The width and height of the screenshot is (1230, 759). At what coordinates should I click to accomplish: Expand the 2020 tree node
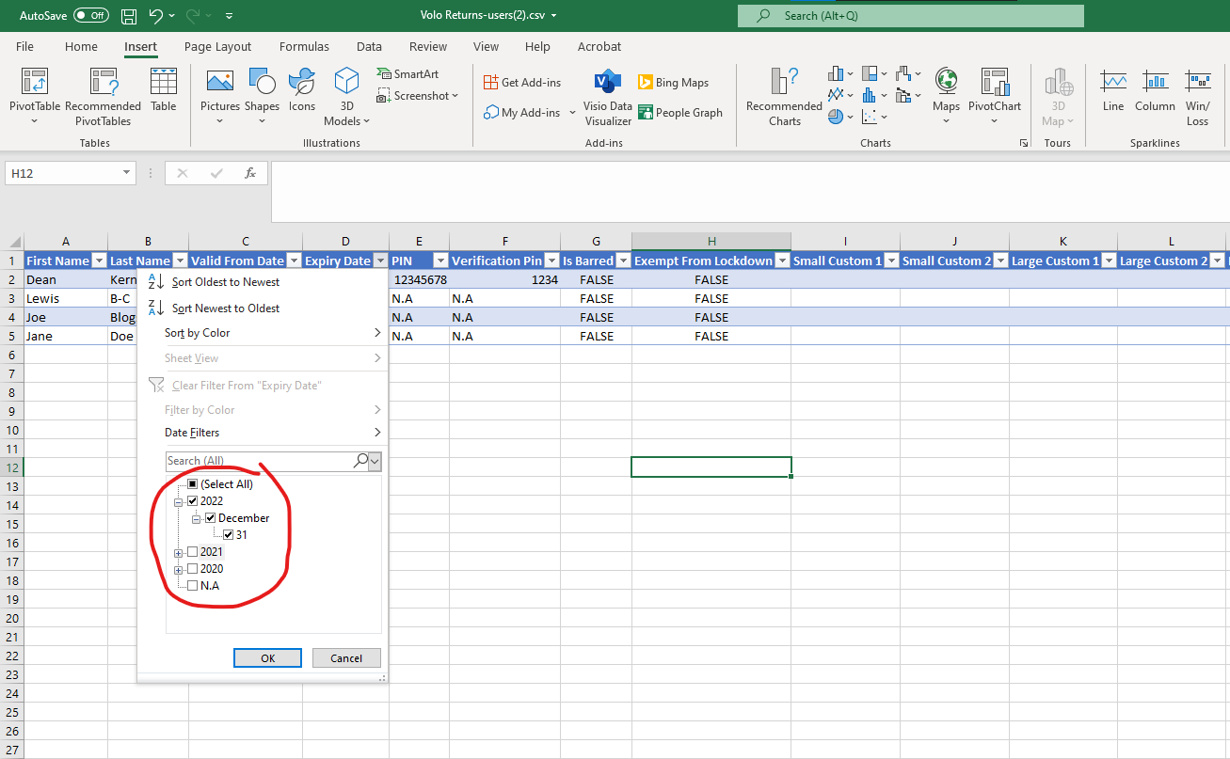178,568
